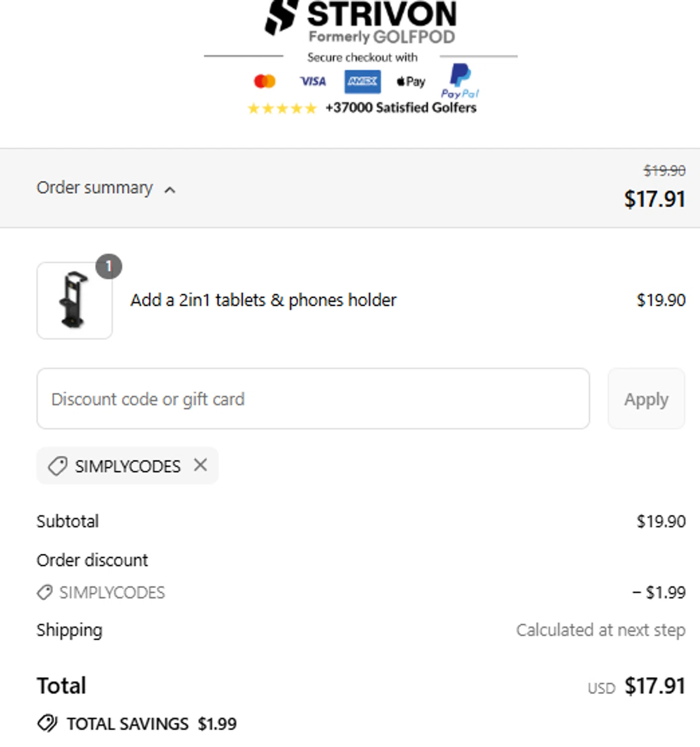Click the tablet holder product thumbnail
This screenshot has height=747, width=700.
tap(74, 301)
